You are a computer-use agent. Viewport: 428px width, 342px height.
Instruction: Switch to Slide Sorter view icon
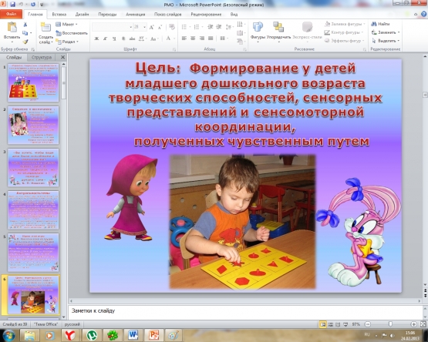[x=330, y=324]
